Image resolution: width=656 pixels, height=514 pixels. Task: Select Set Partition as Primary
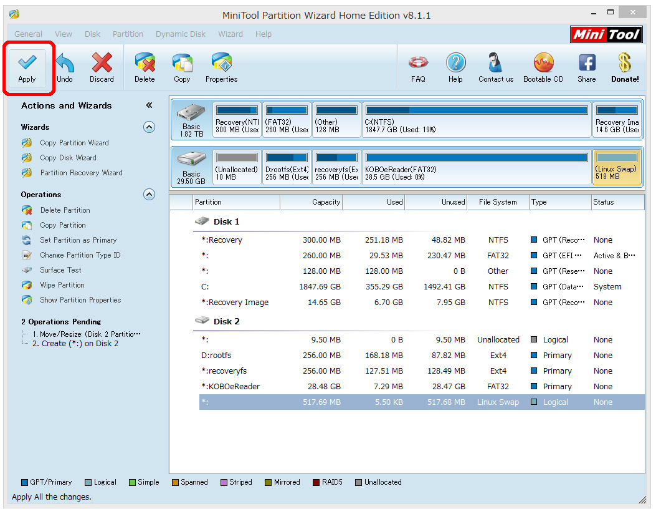[x=78, y=240]
